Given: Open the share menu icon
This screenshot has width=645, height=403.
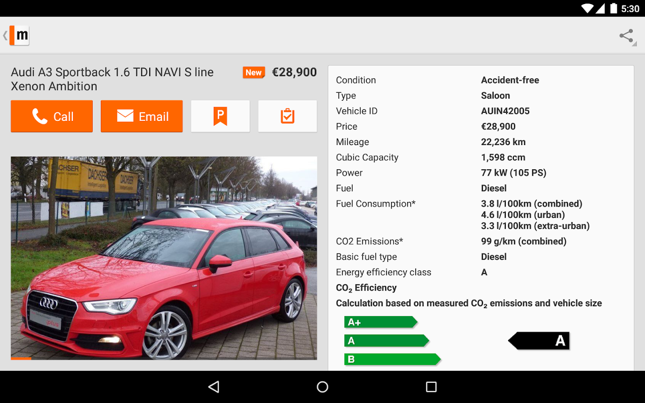Looking at the screenshot, I should 626,36.
